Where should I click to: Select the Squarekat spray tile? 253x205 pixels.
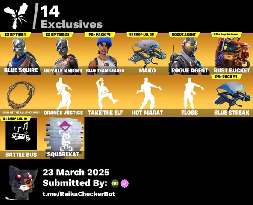(63, 138)
